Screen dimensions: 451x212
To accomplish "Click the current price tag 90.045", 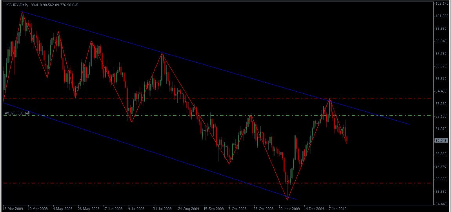I will (441, 141).
